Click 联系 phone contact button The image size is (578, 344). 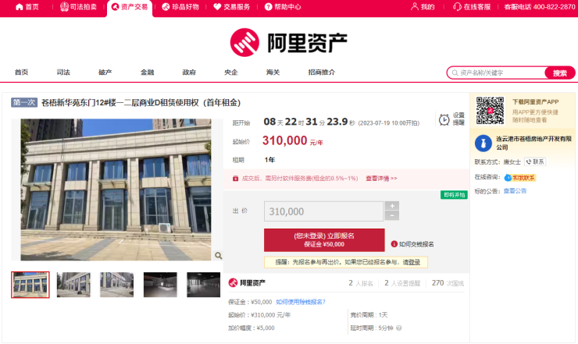(535, 161)
